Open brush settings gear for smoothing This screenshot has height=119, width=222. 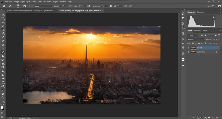pos(111,6)
